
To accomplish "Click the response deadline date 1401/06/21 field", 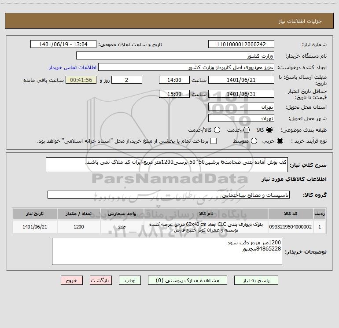I will click(241, 80).
